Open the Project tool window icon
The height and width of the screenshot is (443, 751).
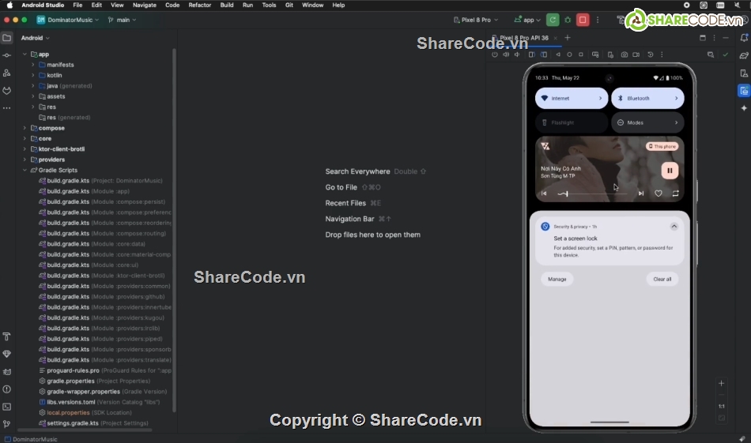(6, 38)
